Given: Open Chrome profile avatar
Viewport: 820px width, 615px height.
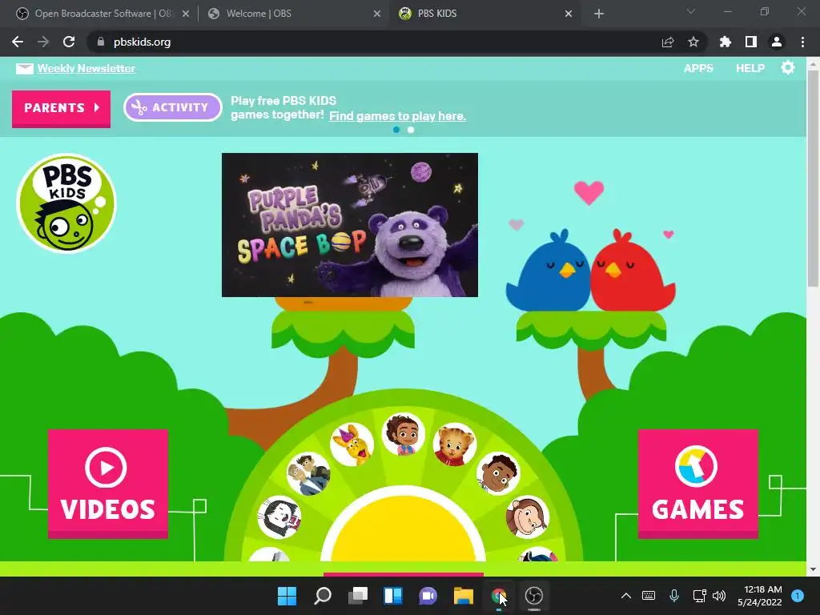Looking at the screenshot, I should 776,42.
